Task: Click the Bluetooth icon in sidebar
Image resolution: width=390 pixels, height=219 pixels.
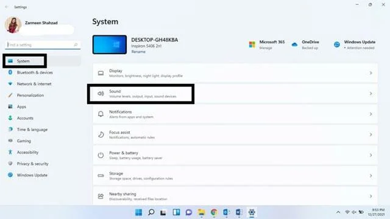Action: pos(10,72)
